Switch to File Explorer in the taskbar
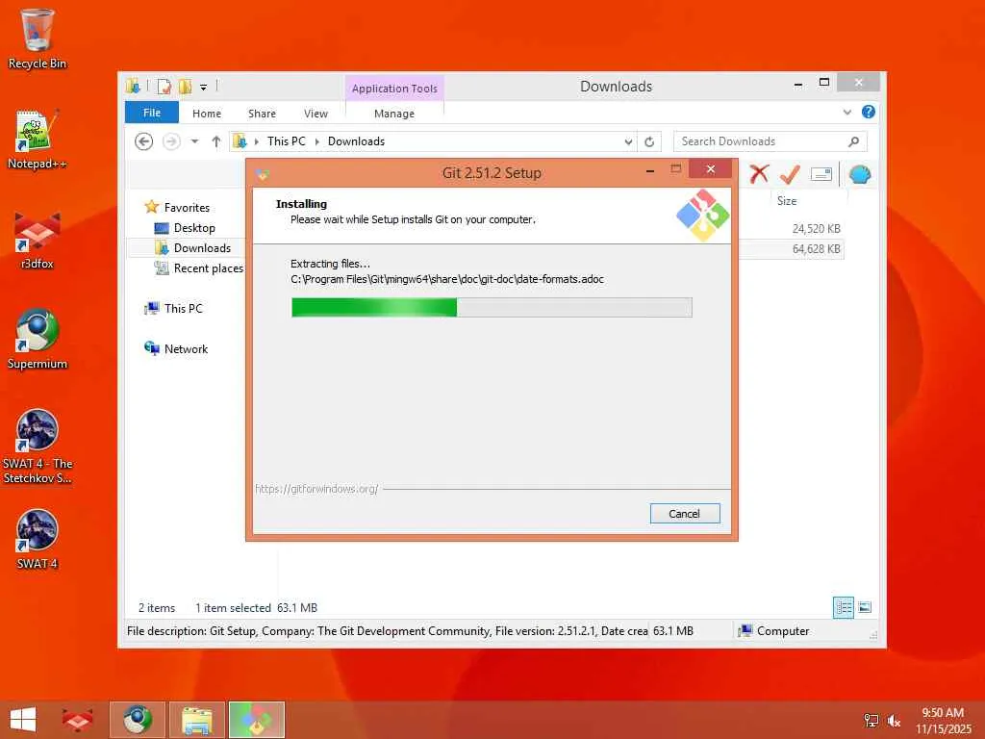The image size is (985, 739). coord(196,720)
